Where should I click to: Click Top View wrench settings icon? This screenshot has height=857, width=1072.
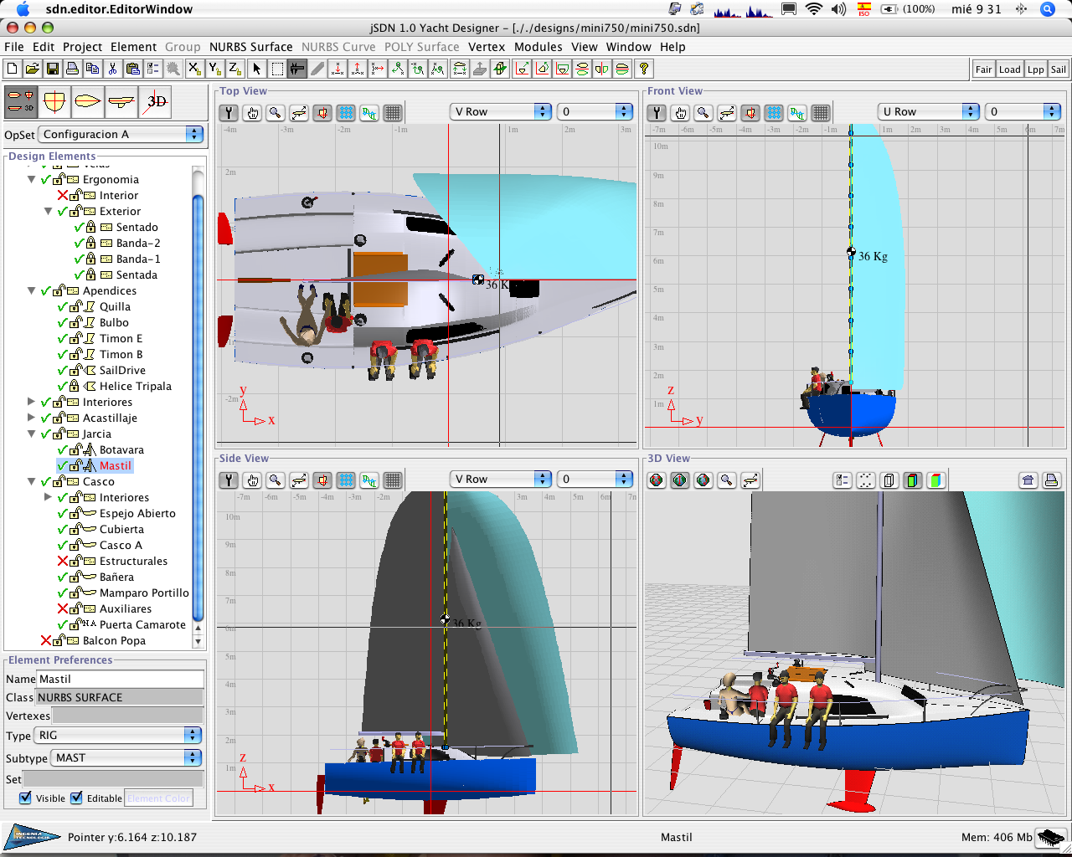(x=229, y=112)
